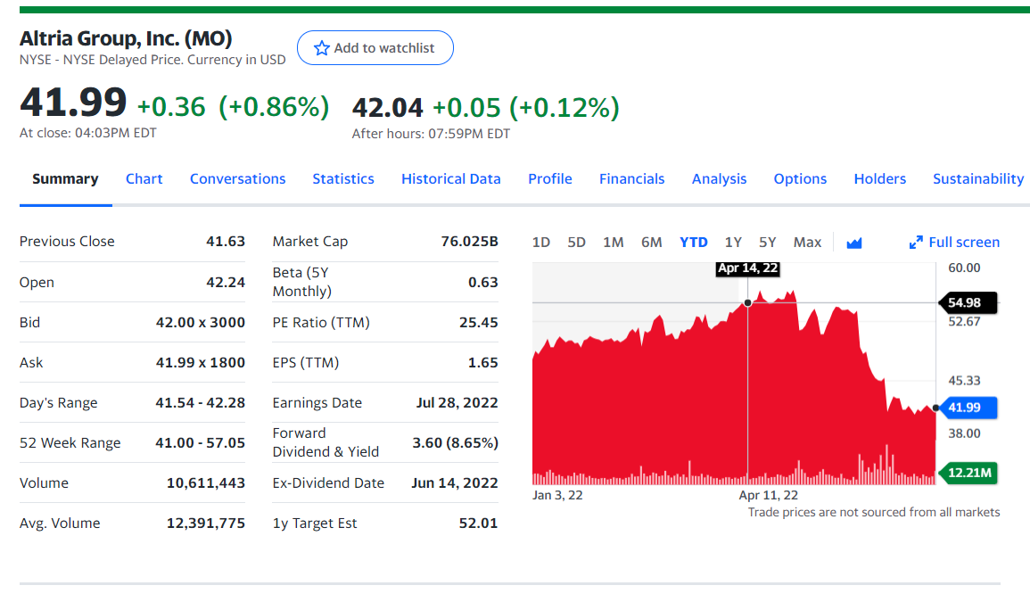This screenshot has width=1030, height=602.
Task: Click Earnings Date Jul 28, 2022
Action: click(457, 402)
